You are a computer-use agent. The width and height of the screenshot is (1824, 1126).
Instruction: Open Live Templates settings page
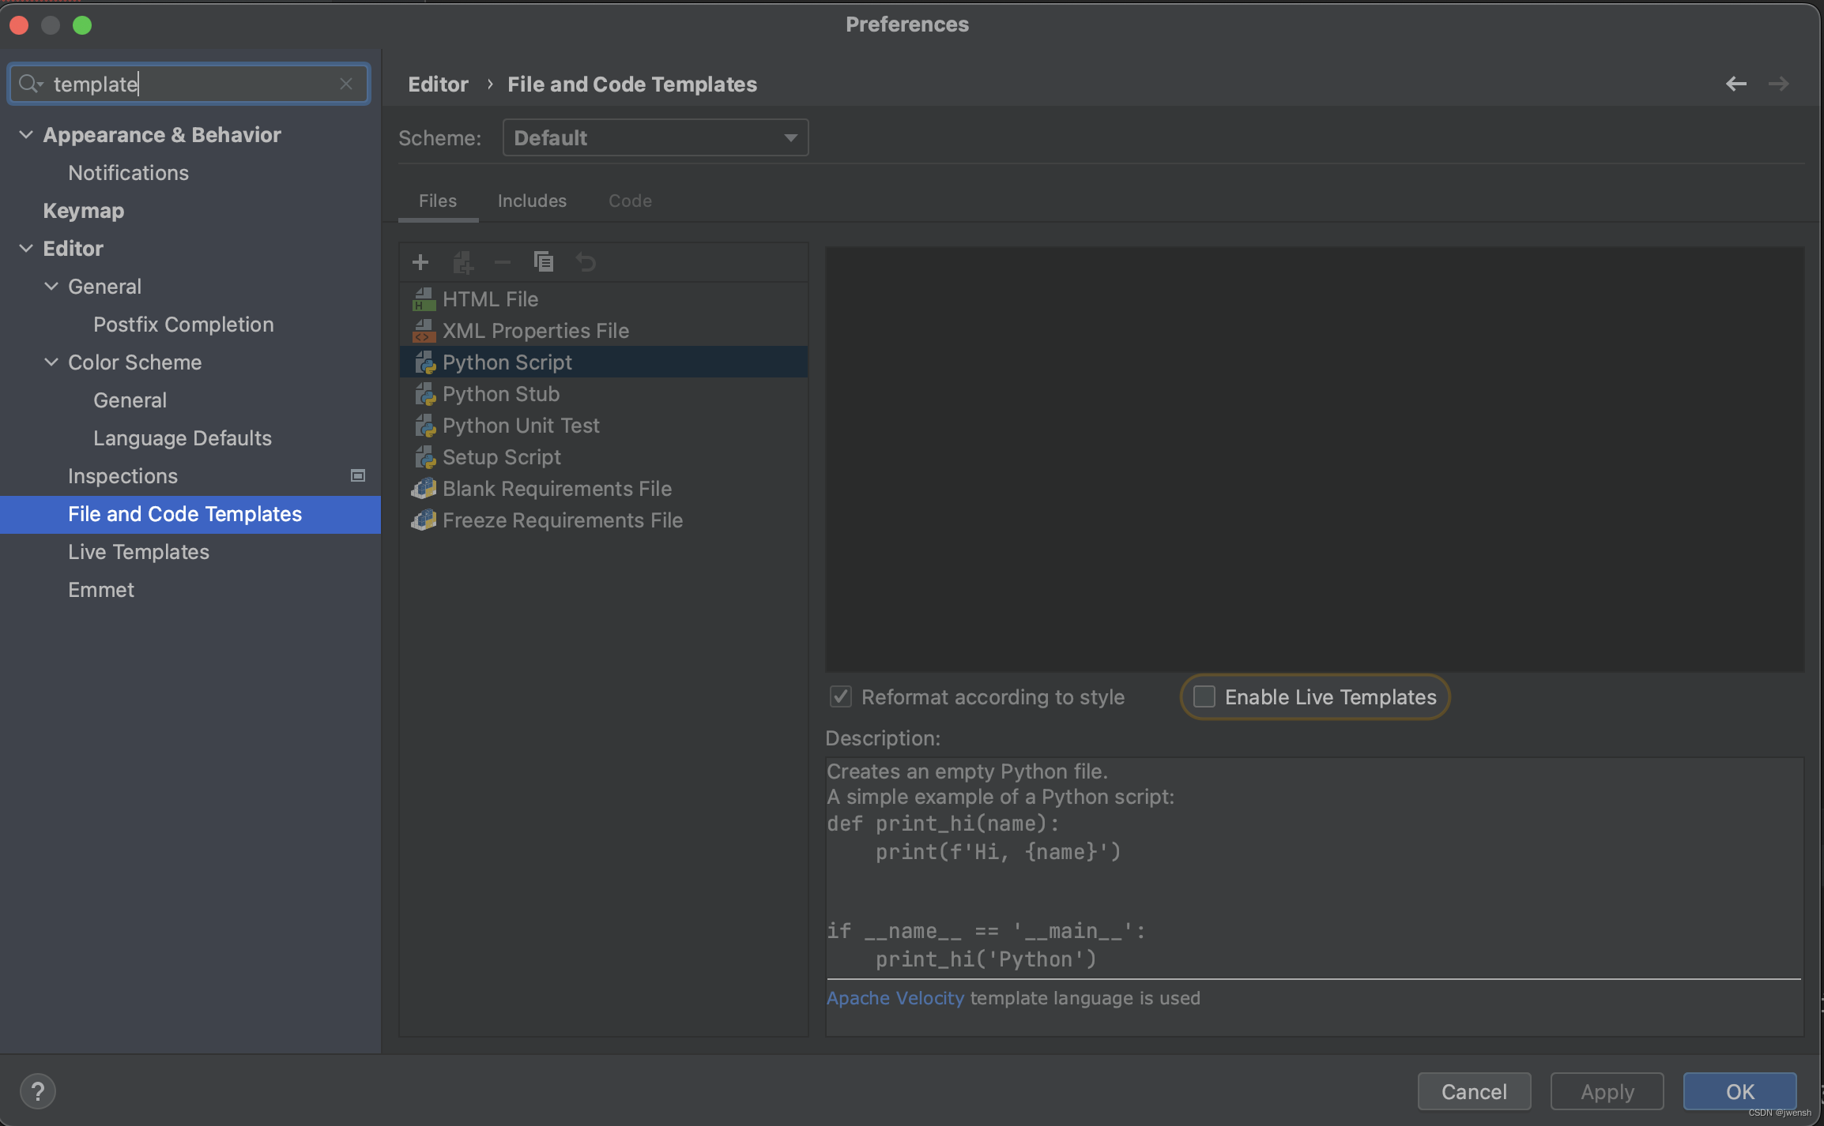(x=138, y=552)
